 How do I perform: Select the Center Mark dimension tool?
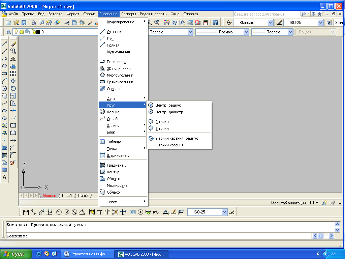[140, 212]
